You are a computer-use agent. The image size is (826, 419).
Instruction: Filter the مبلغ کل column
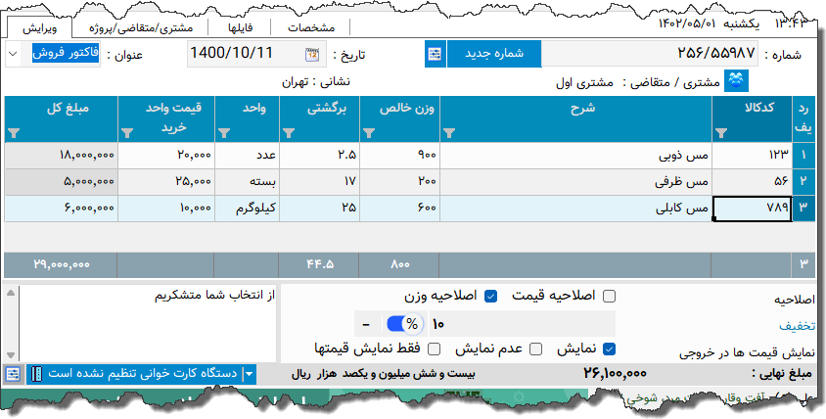[x=15, y=133]
